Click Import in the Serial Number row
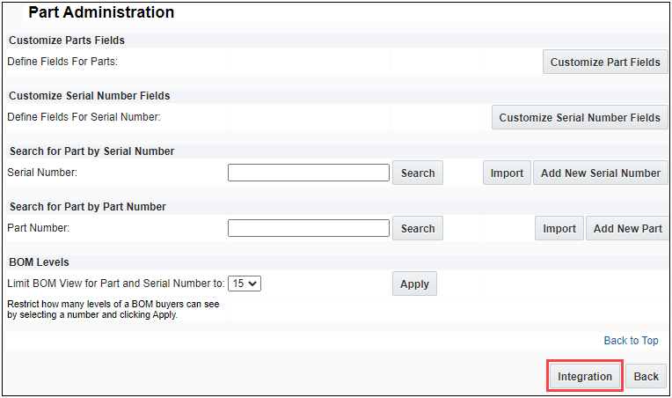The height and width of the screenshot is (398, 672). point(507,173)
